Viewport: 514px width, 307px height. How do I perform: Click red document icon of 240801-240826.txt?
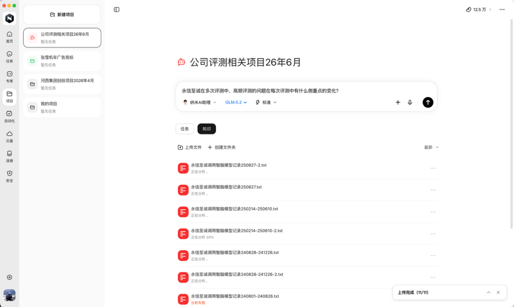coord(183,299)
